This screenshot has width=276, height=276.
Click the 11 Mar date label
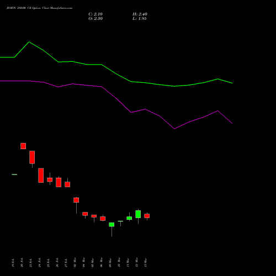[128, 262]
